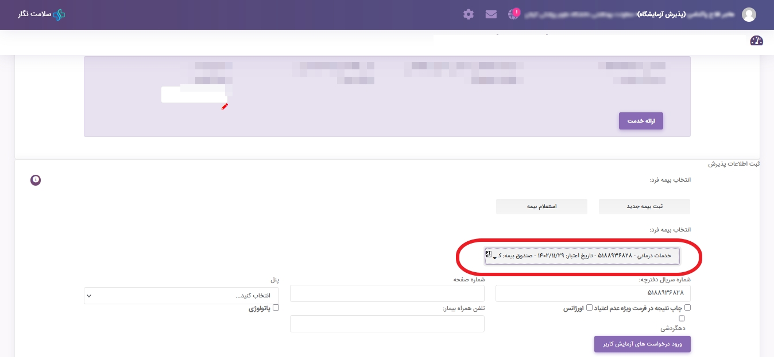The width and height of the screenshot is (774, 357).
Task: Check the پاتولوژی (pathology) checkbox
Action: pyautogui.click(x=276, y=308)
